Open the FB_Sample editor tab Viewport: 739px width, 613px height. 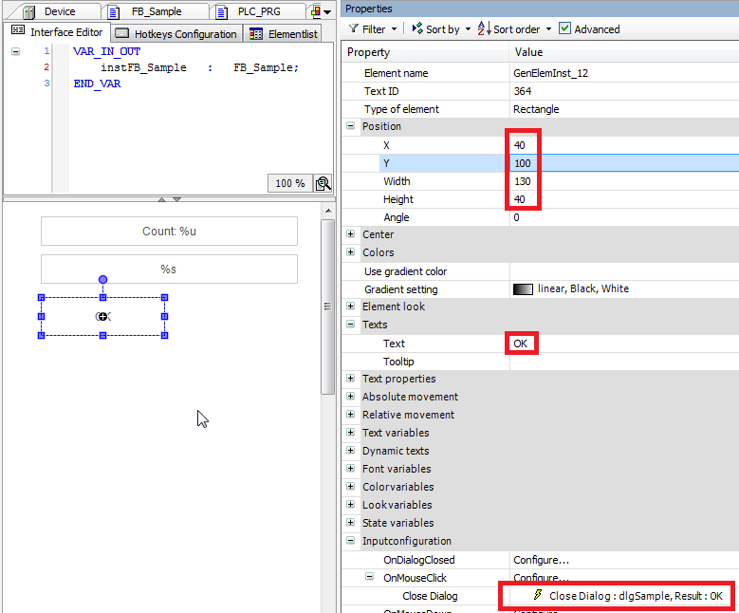pos(156,11)
